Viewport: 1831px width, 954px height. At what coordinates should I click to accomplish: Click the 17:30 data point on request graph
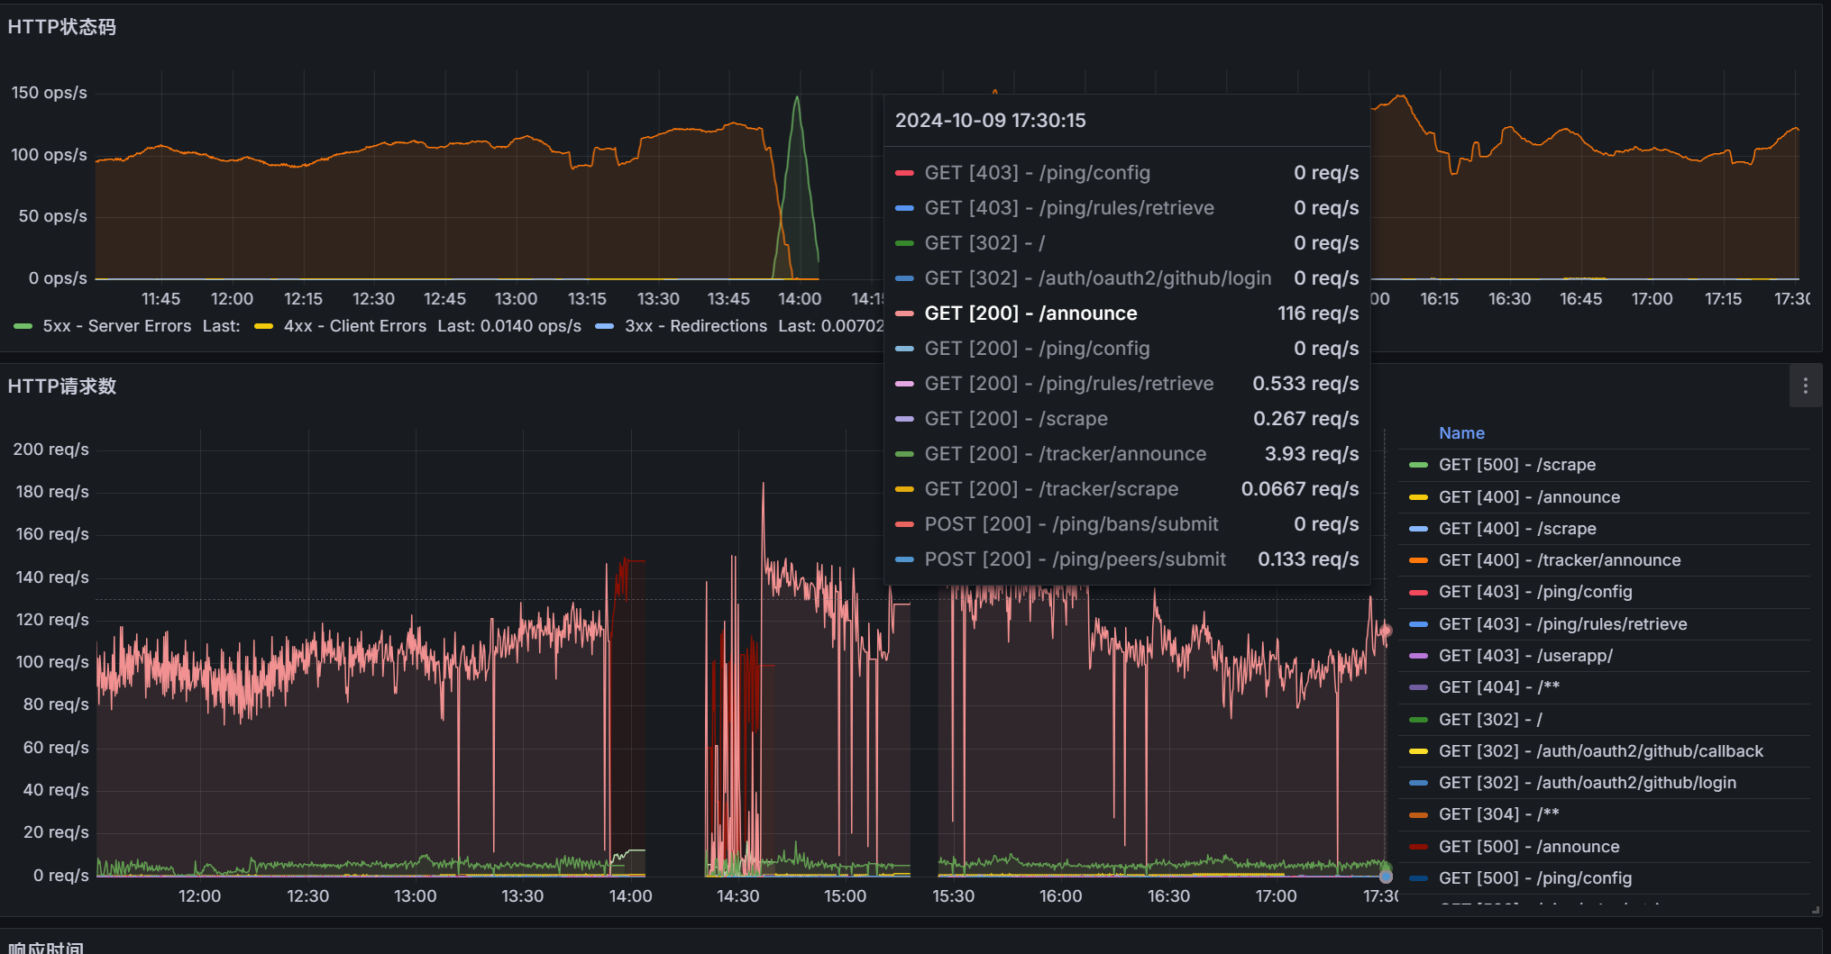1386,631
